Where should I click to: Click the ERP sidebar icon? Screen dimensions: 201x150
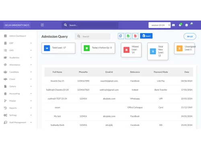[5, 43]
